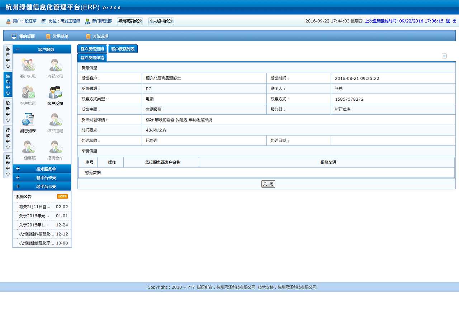
Task: Select the 客户中心 side tab
Action: (8, 58)
